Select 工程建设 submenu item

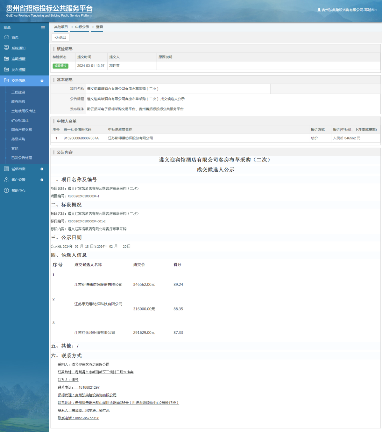pyautogui.click(x=18, y=92)
